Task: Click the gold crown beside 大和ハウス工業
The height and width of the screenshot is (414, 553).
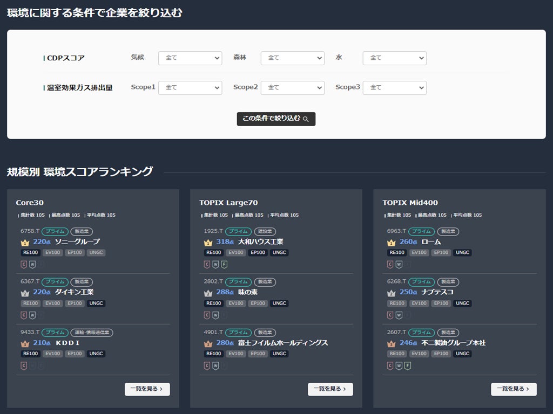Action: (x=208, y=243)
